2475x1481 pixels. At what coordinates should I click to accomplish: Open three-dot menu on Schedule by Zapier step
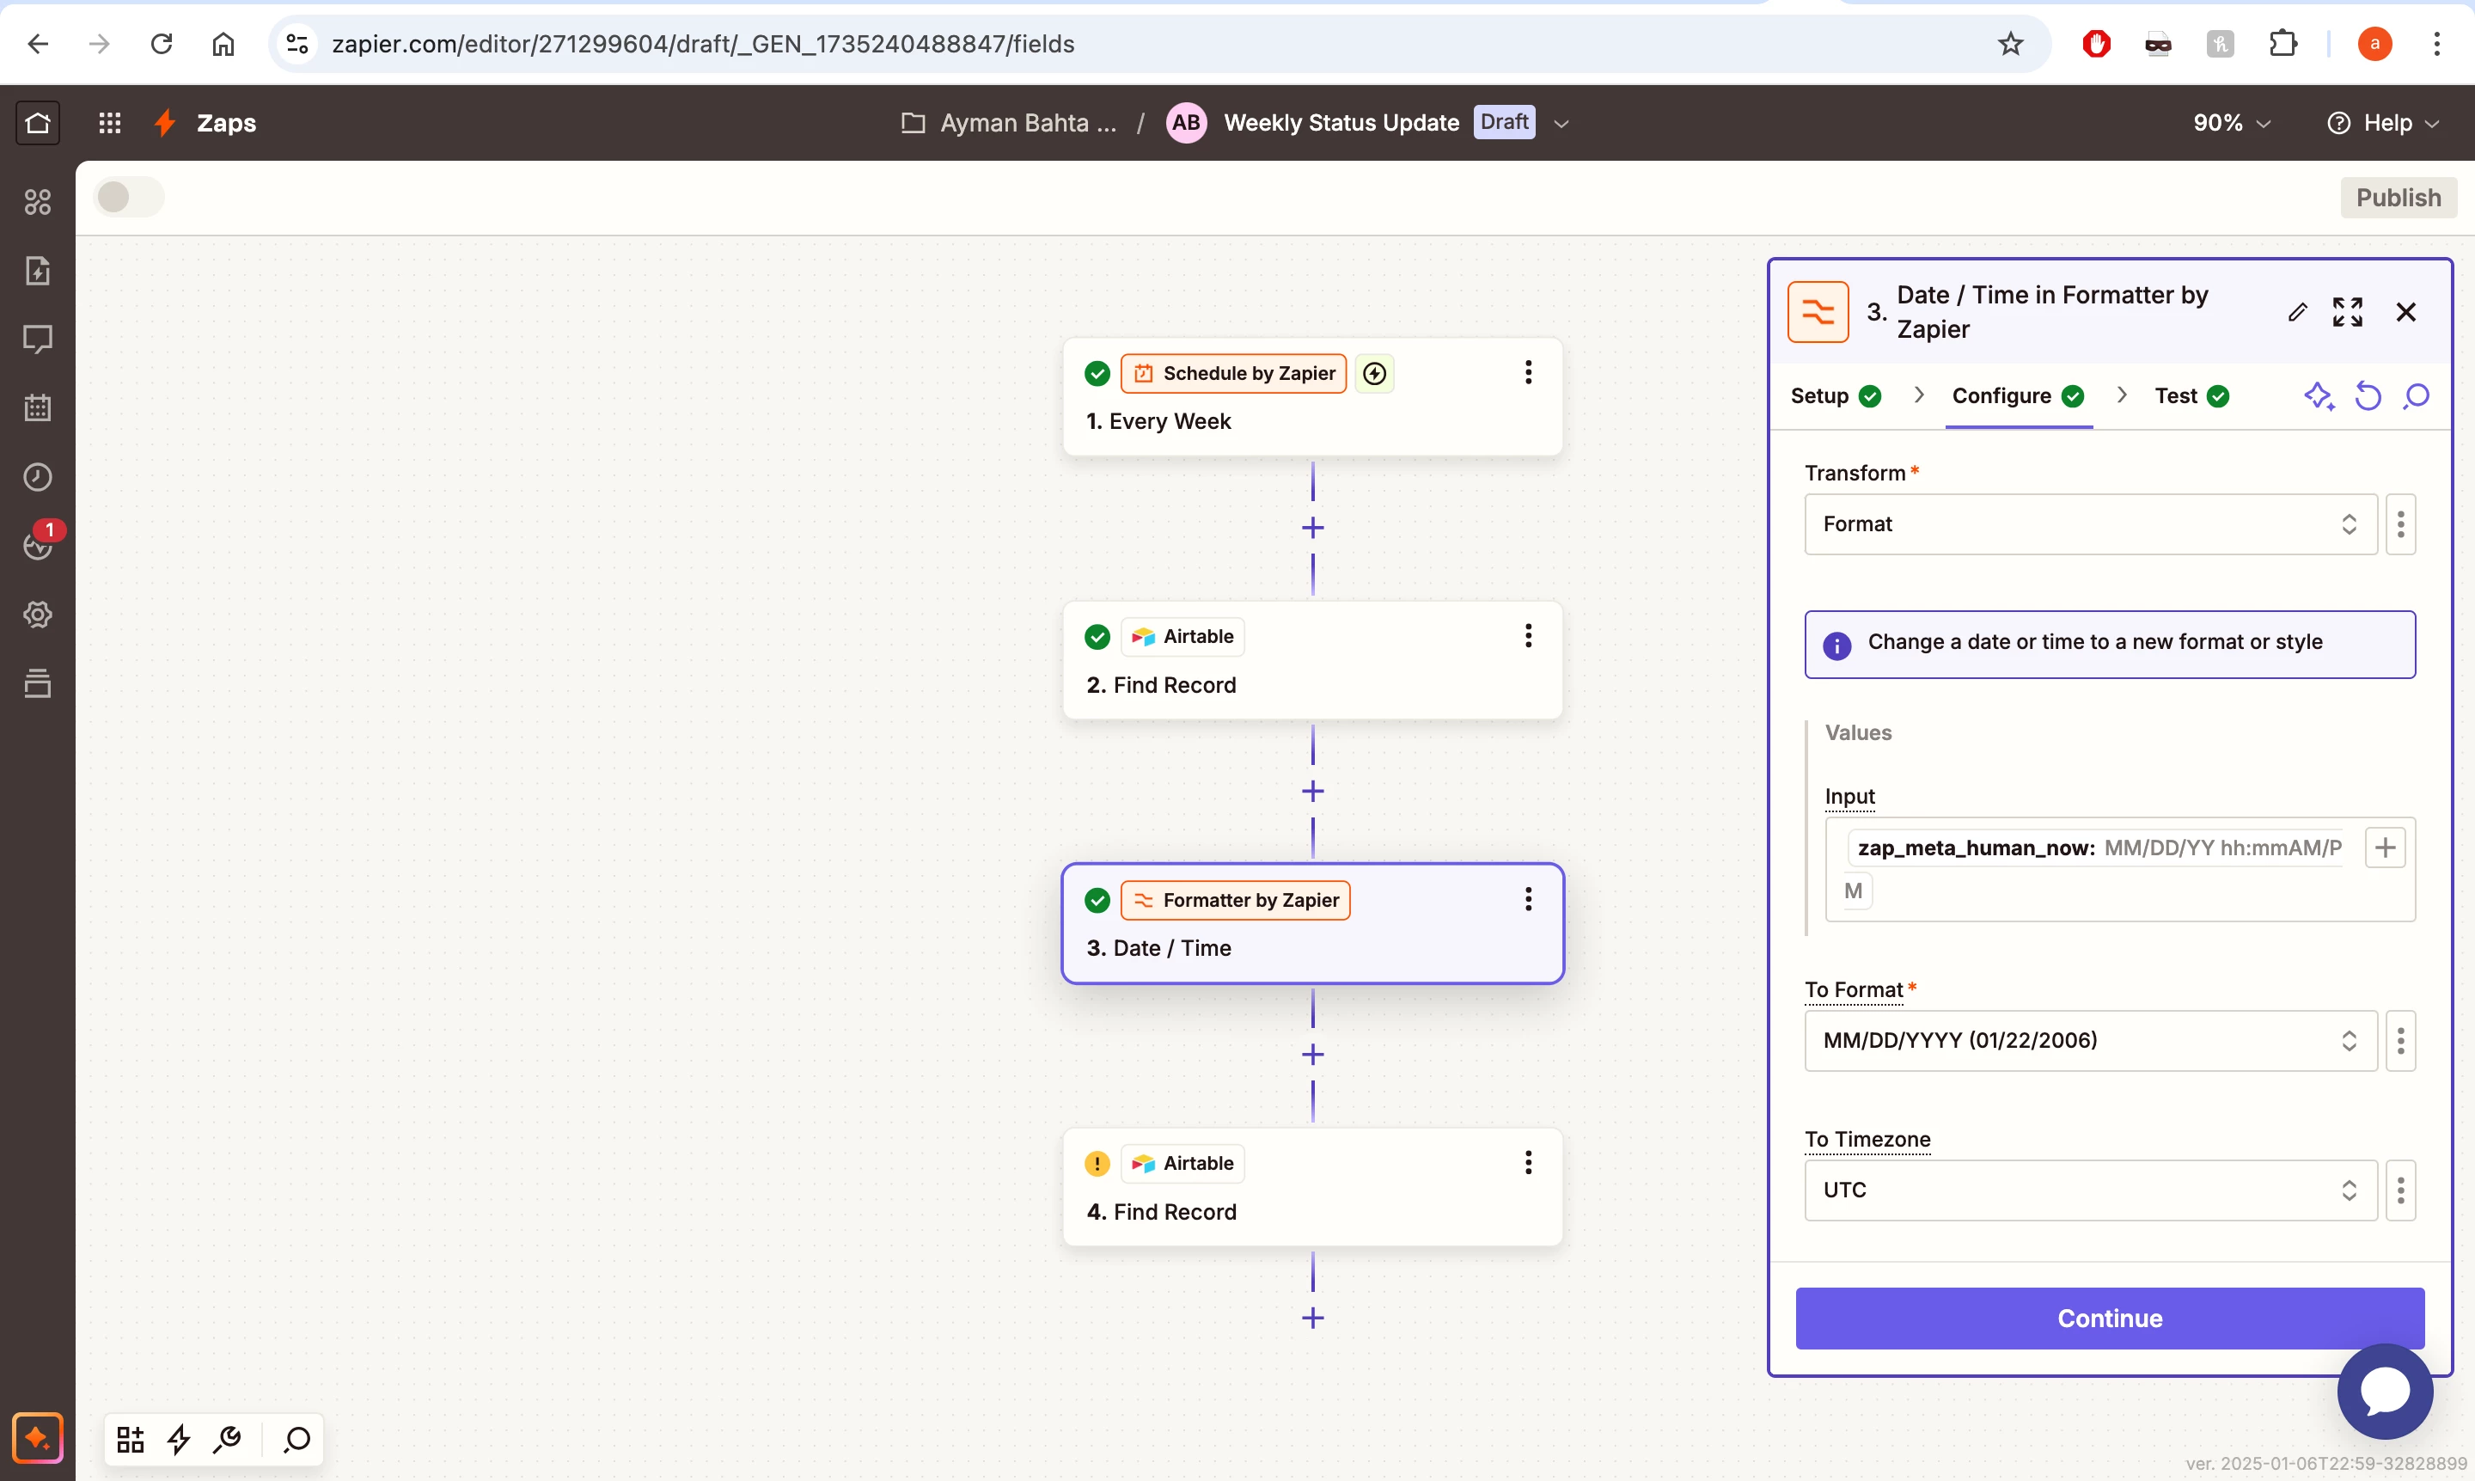point(1527,373)
